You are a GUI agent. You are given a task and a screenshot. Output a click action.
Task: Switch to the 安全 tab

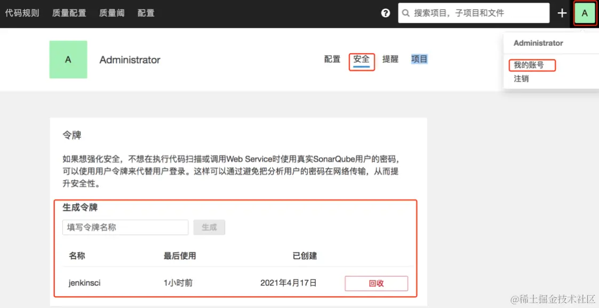click(x=362, y=60)
